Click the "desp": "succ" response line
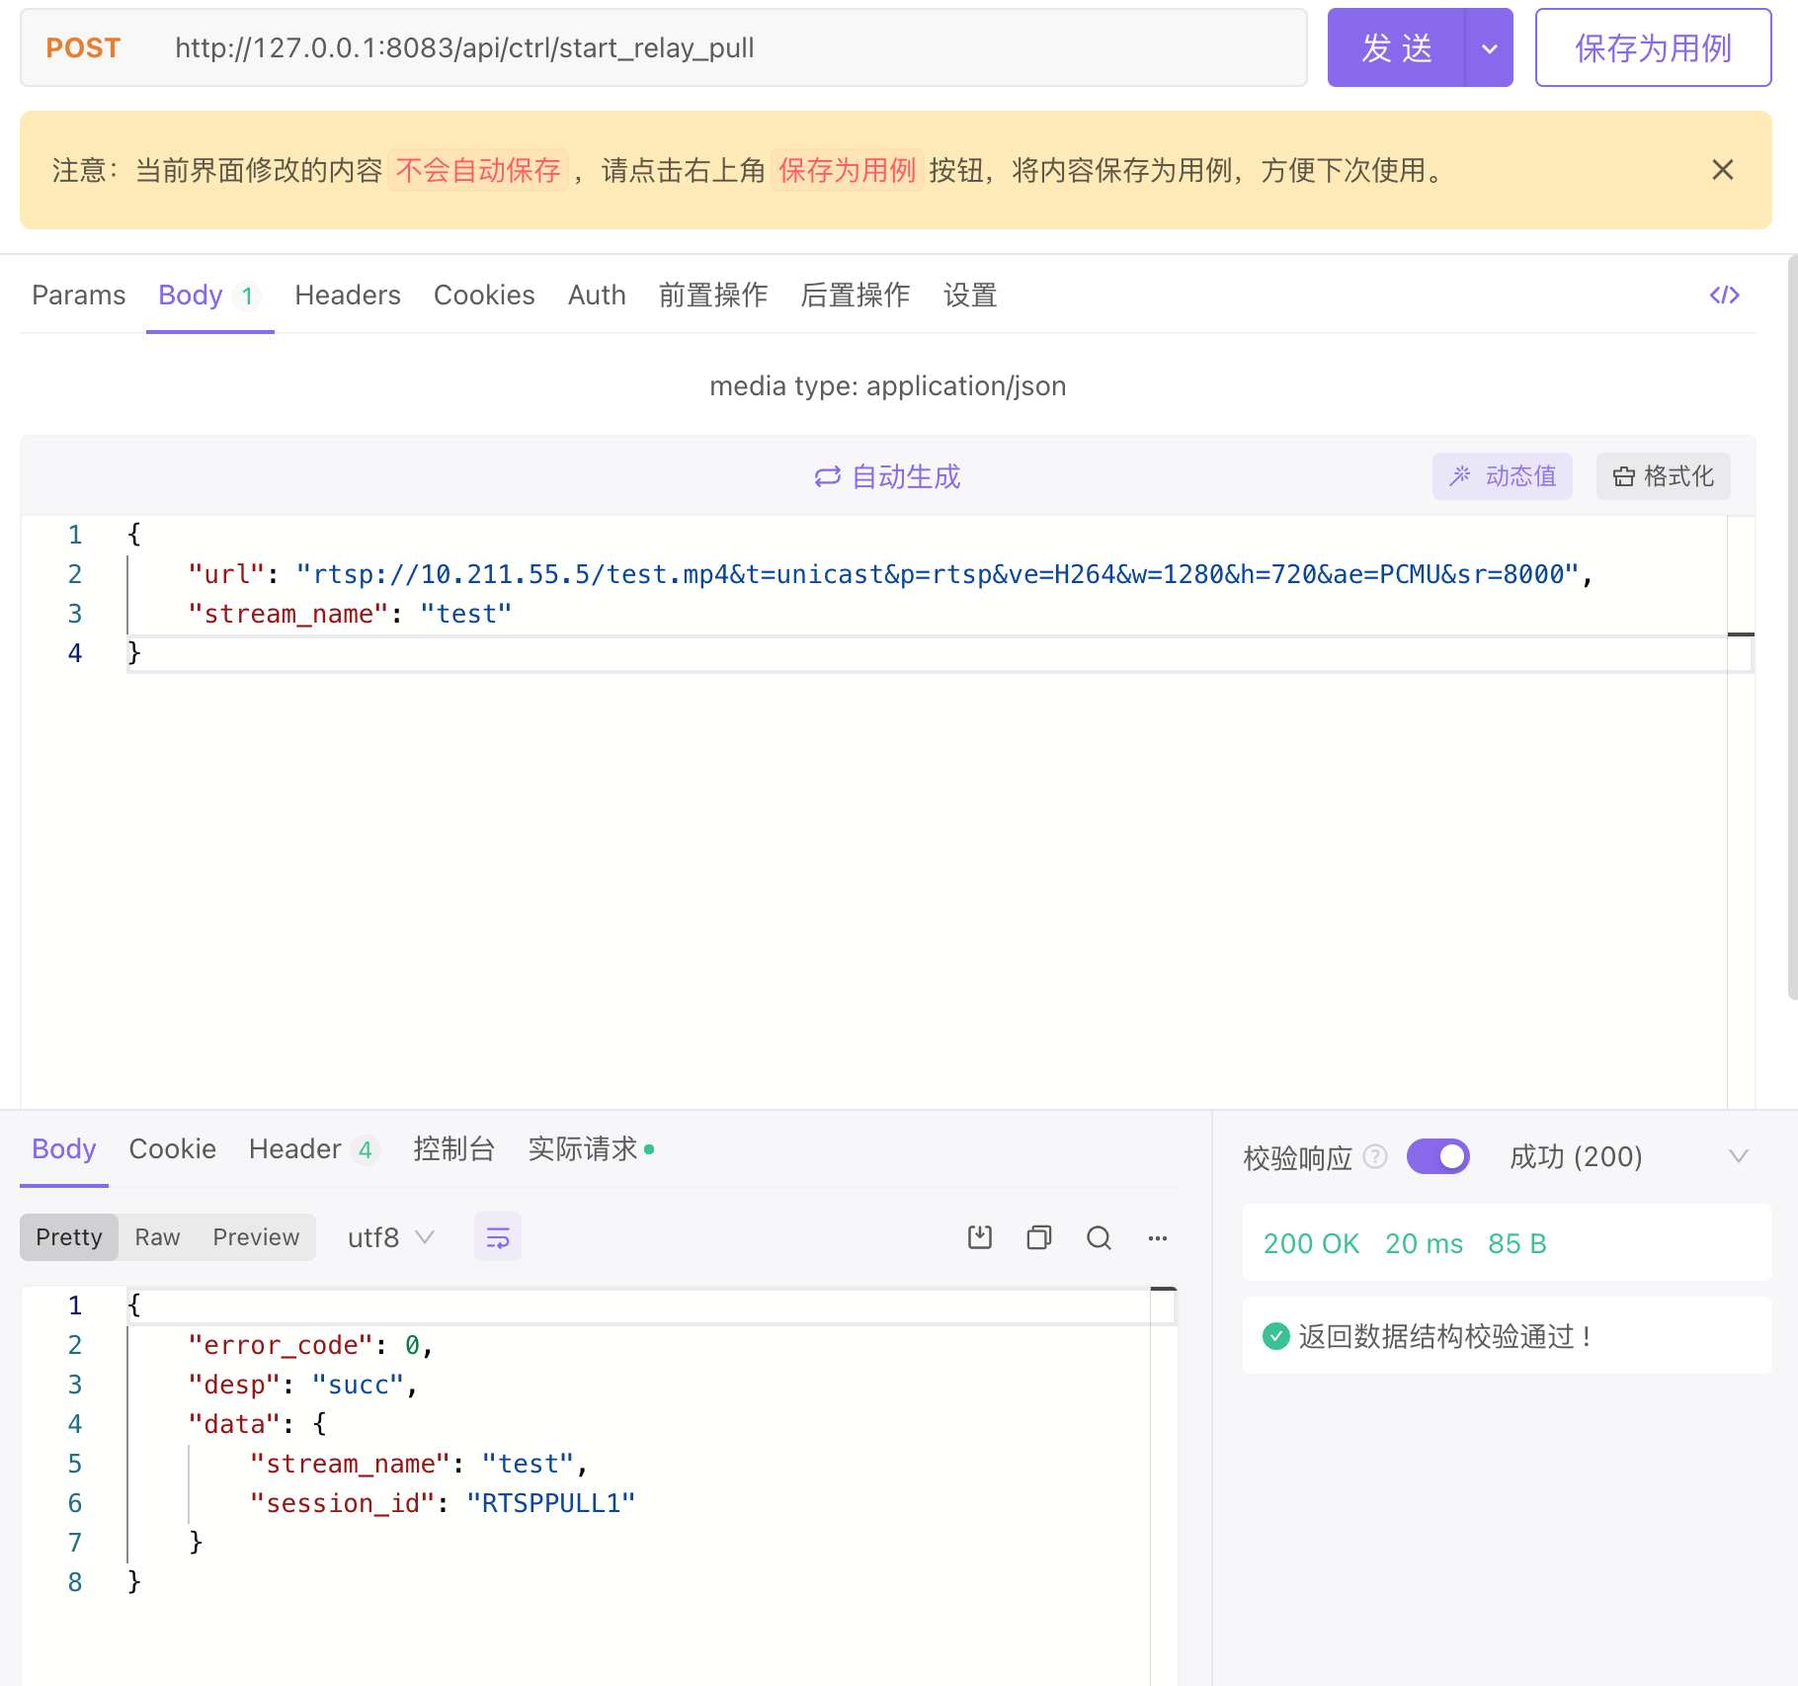 pyautogui.click(x=302, y=1385)
